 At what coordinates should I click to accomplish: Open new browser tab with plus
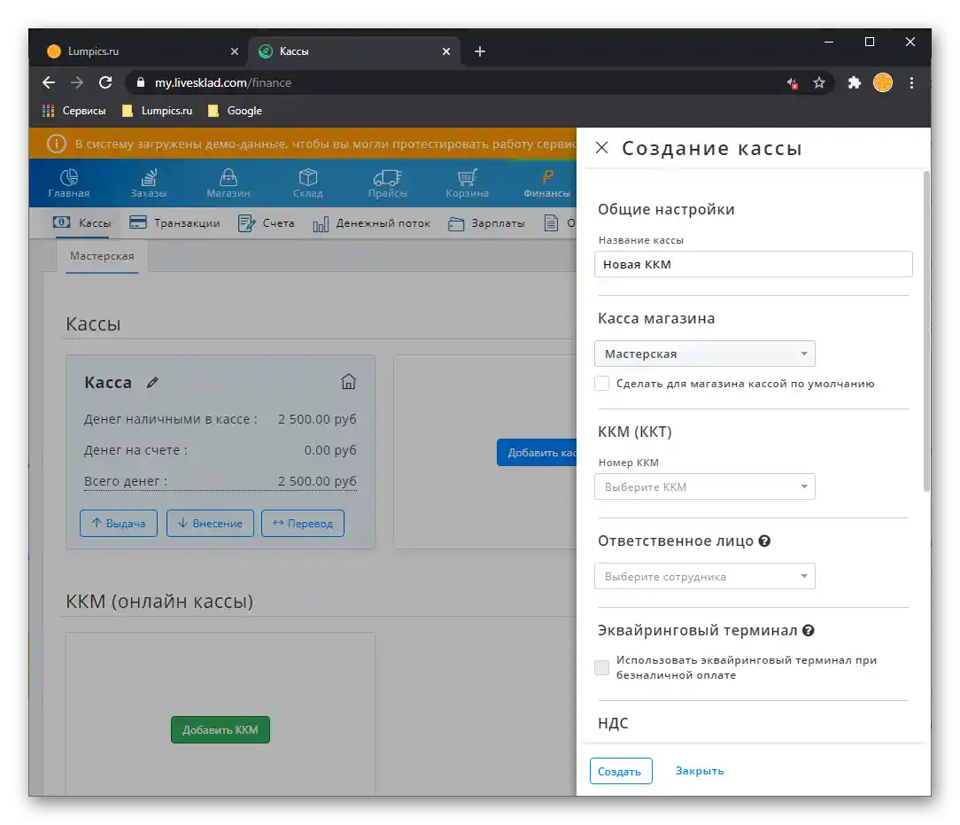pos(480,51)
